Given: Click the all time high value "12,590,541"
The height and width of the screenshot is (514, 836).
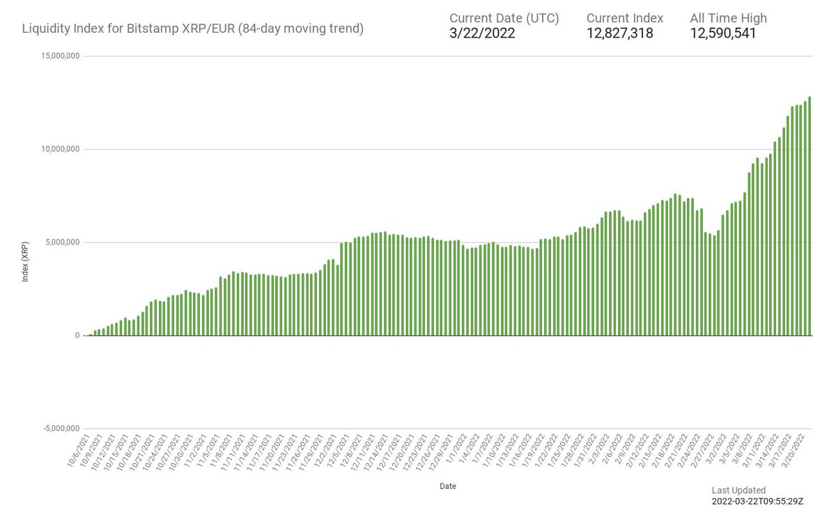Looking at the screenshot, I should pos(723,33).
